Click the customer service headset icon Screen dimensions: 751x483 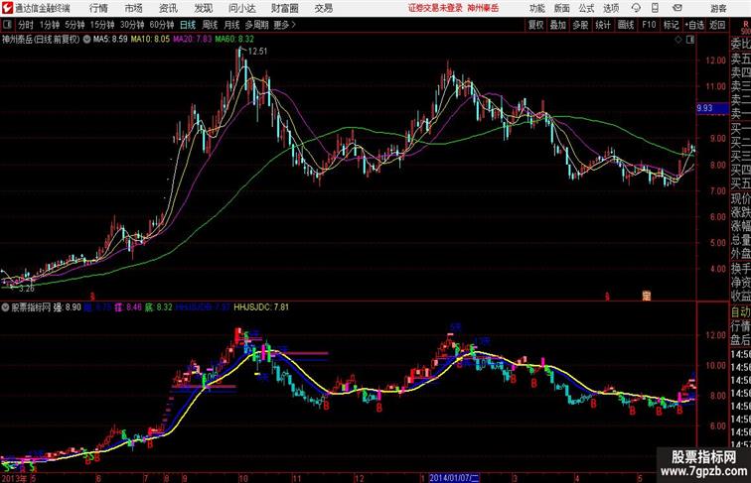[x=636, y=8]
